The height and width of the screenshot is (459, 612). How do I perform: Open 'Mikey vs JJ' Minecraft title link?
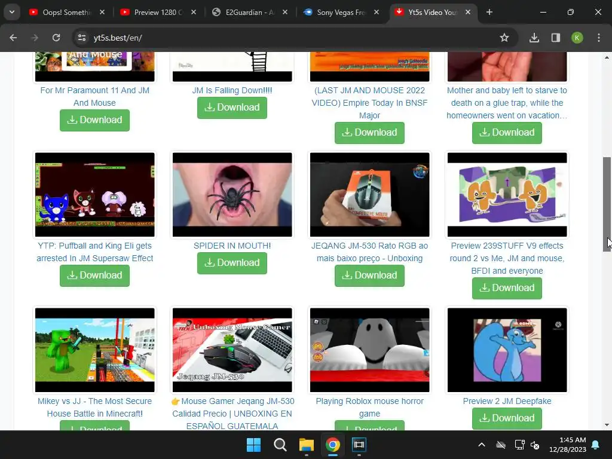(x=94, y=407)
